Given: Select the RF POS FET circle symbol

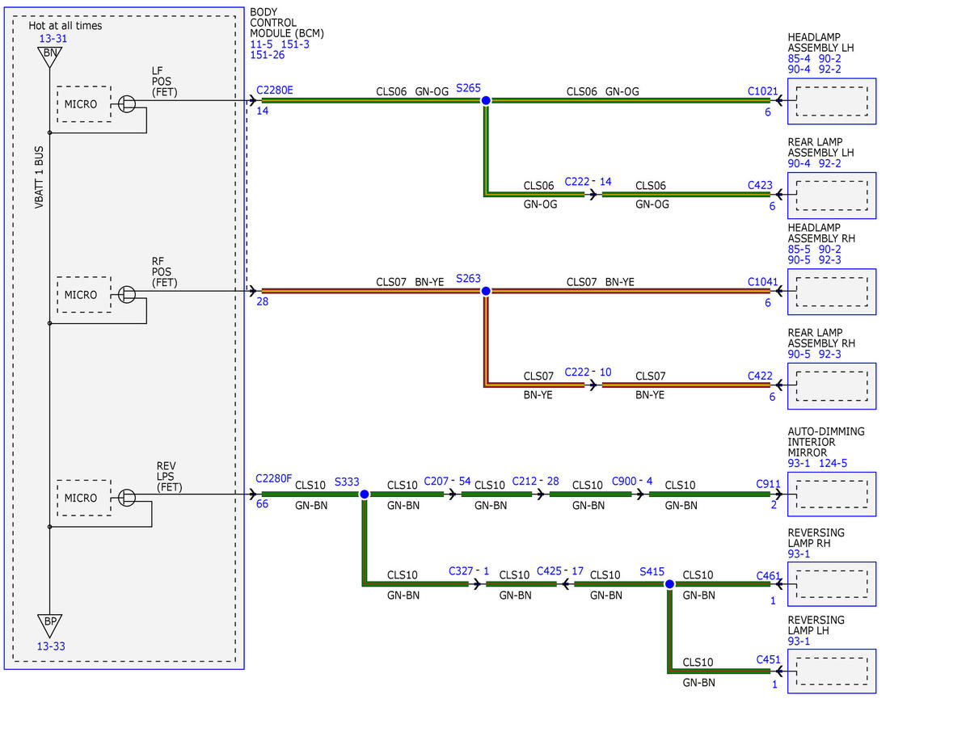Looking at the screenshot, I should (127, 294).
